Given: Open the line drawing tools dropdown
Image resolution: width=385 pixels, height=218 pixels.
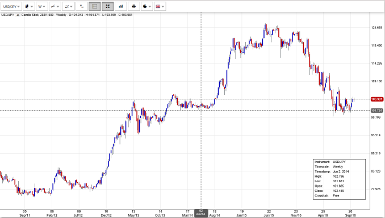Looking at the screenshot, I should click(x=55, y=6).
